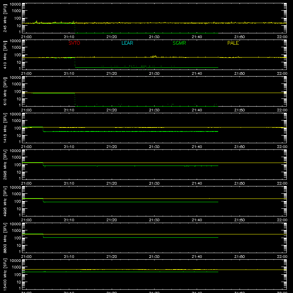Screen dimensions: 293x293
Task: Click the 10000 y-axis label of 15400 MHz plot
Action: (x=15, y=260)
